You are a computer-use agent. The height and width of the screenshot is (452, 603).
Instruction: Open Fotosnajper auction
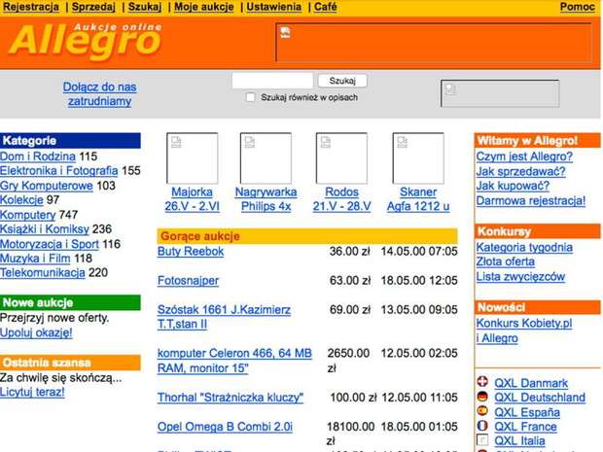click(188, 281)
